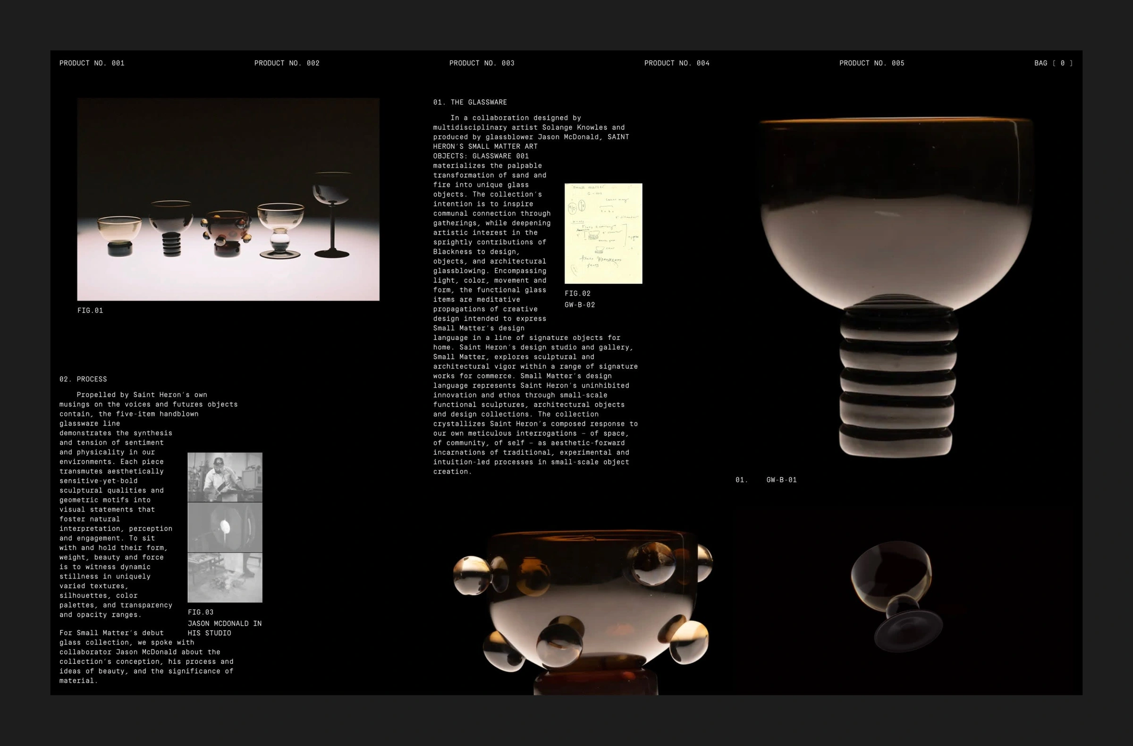Click the FIG.01 caption text
The height and width of the screenshot is (746, 1133).
[x=91, y=310]
